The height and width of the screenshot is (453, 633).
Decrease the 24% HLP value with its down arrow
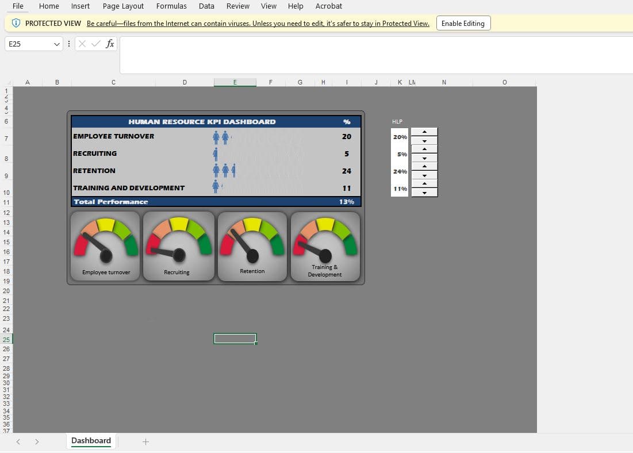point(424,176)
